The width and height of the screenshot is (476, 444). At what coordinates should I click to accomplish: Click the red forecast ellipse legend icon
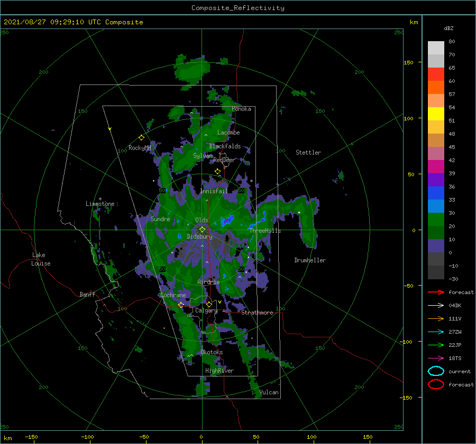tap(436, 384)
